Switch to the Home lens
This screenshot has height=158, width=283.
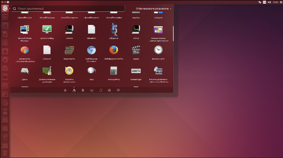coord(65,90)
